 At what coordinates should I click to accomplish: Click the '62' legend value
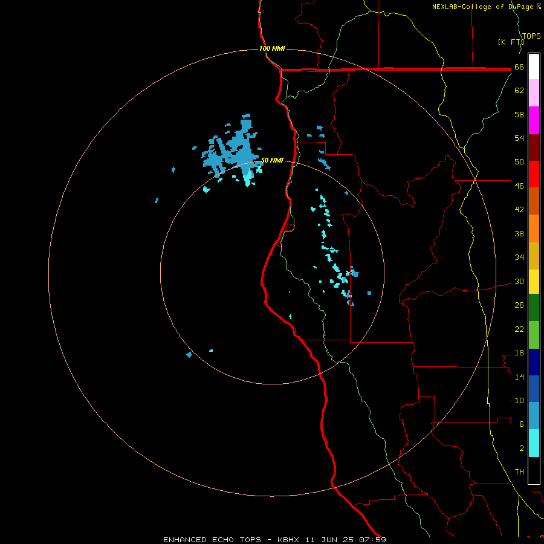pyautogui.click(x=519, y=91)
